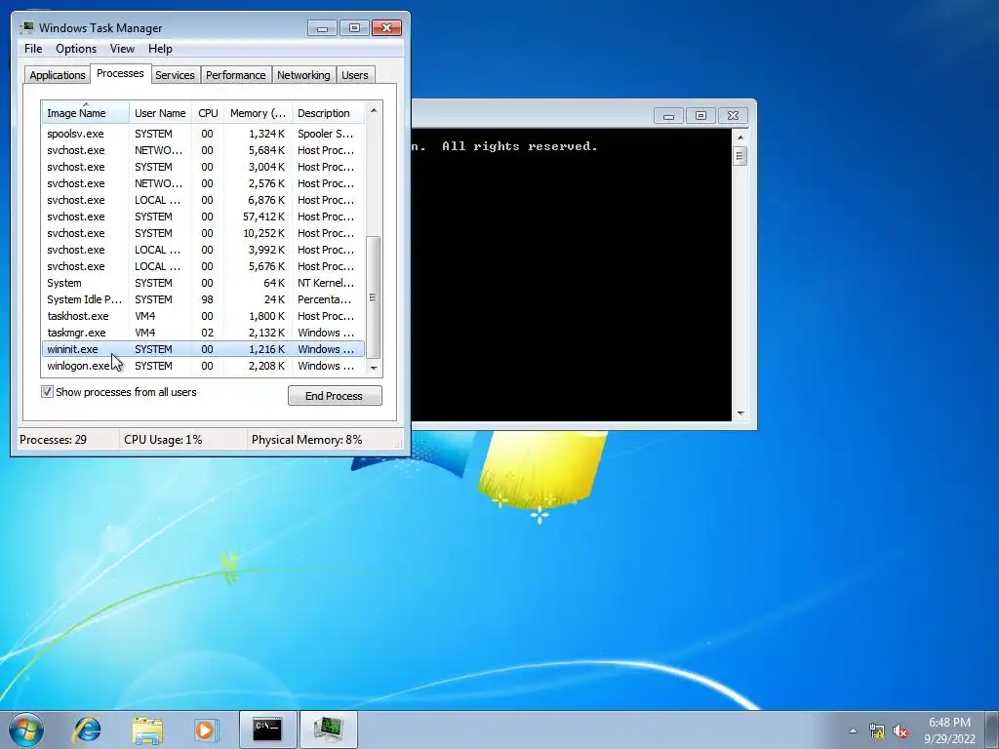Select svchost.exe using 10,252 K
Viewport: 999px width, 749px height.
click(x=203, y=233)
